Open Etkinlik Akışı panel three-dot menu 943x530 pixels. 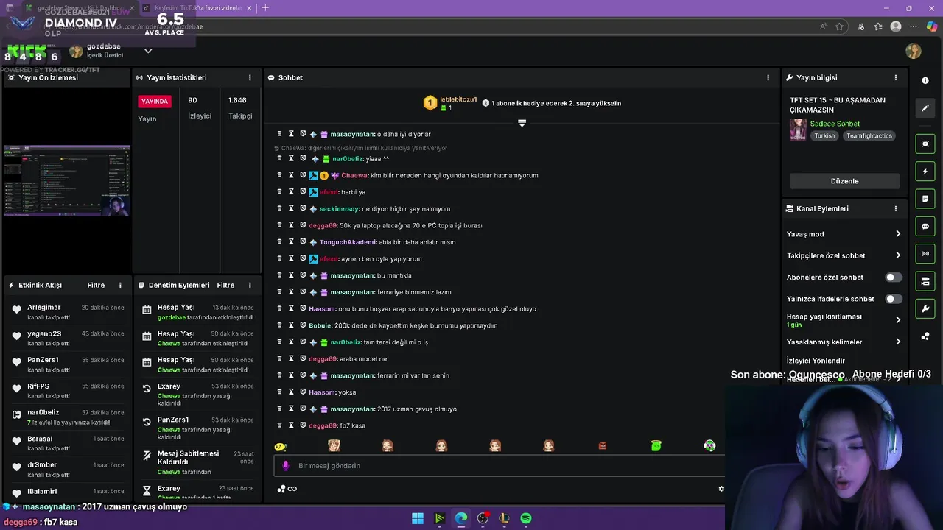121,285
